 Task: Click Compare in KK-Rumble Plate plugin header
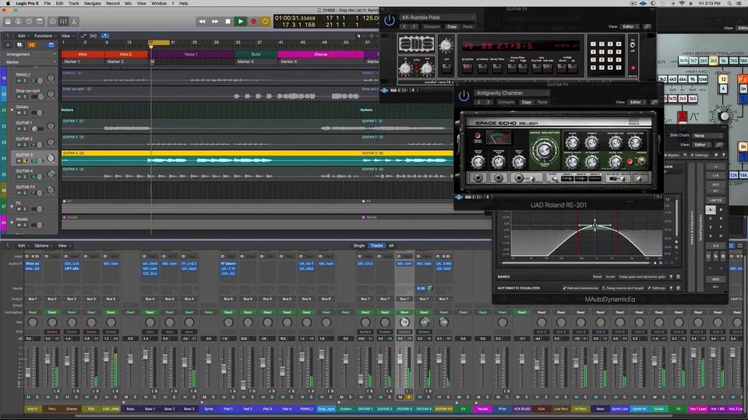[431, 26]
